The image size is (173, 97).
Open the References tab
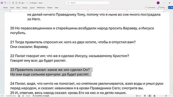coord(41,8)
